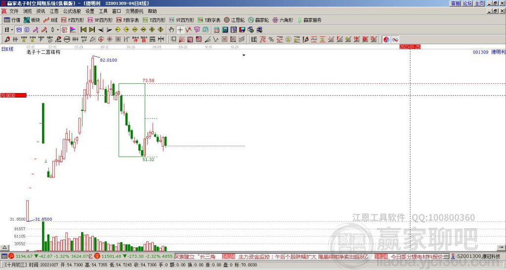Click the black right arrow icon
This screenshot has height=270, width=506.
click(109, 30)
